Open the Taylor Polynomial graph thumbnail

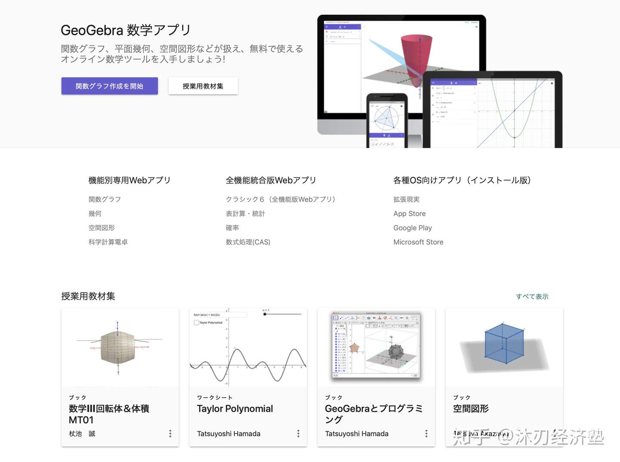tap(248, 347)
